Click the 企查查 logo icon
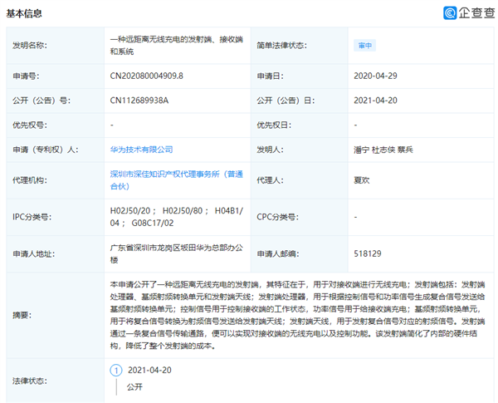 tap(450, 13)
